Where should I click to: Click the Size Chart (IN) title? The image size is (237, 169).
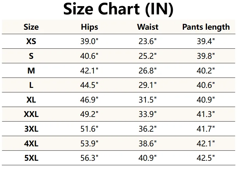click(x=118, y=9)
